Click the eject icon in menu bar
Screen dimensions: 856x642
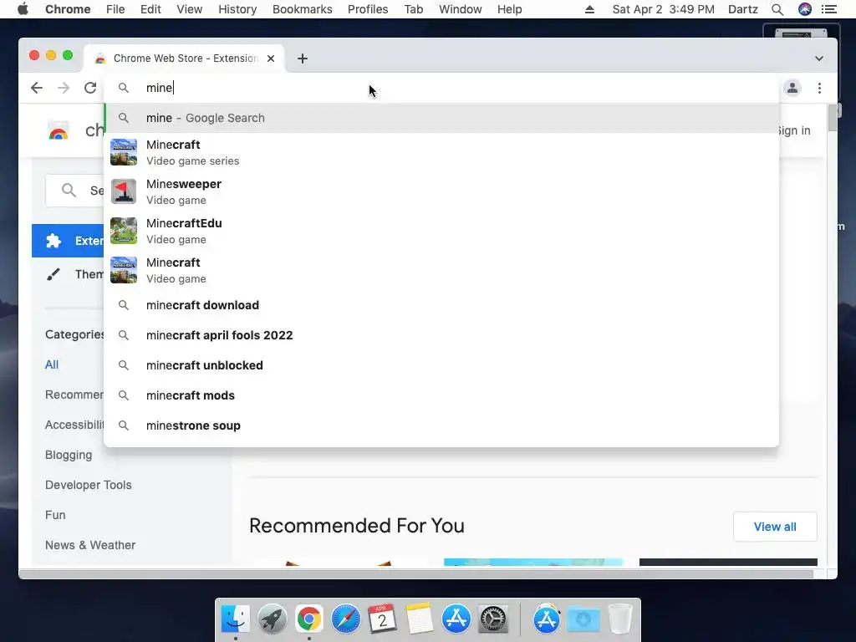pyautogui.click(x=589, y=9)
